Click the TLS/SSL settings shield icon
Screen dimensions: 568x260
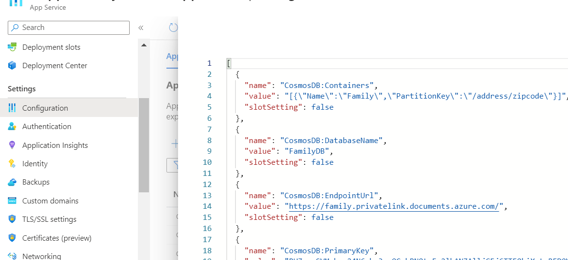12,219
